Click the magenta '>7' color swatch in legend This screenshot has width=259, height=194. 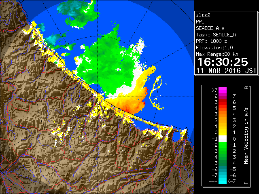[x=223, y=90]
